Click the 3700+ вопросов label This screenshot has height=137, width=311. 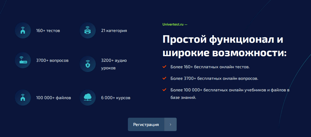pyautogui.click(x=52, y=60)
